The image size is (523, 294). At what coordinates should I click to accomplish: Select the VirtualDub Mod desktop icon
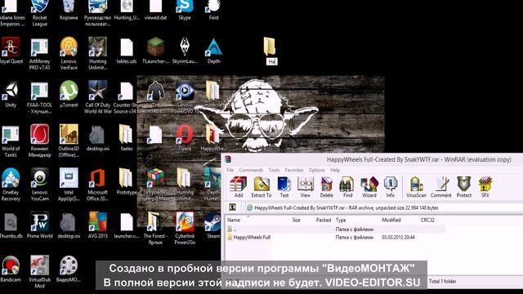pos(40,272)
